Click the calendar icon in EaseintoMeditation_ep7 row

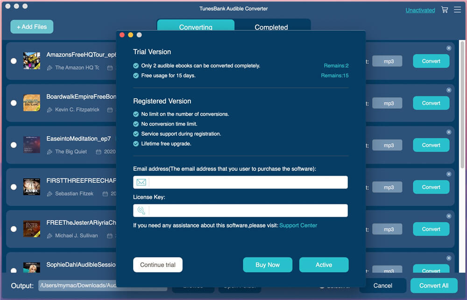99,152
